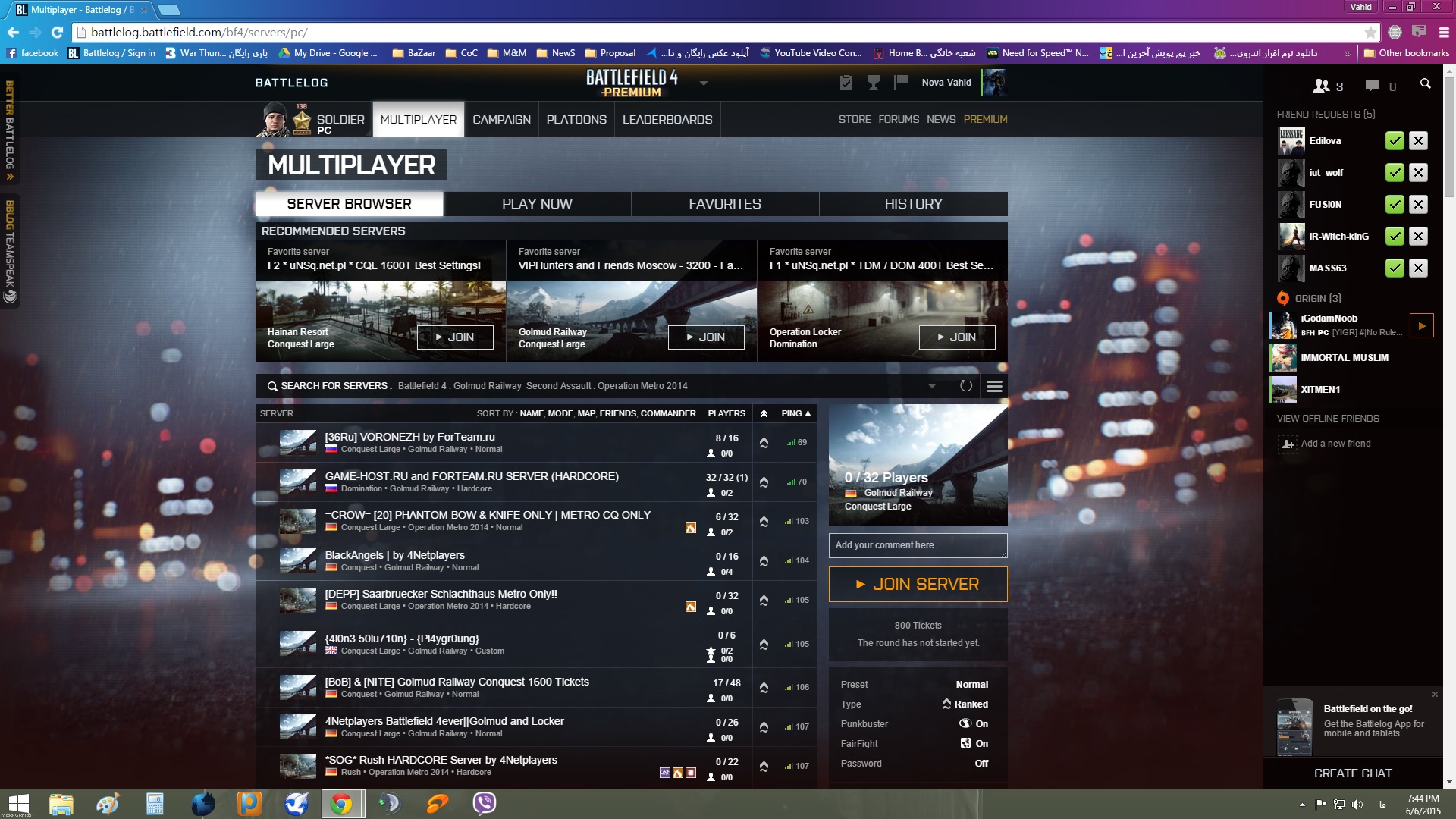Expand the search for servers filter dropdown
The width and height of the screenshot is (1456, 819).
point(932,386)
